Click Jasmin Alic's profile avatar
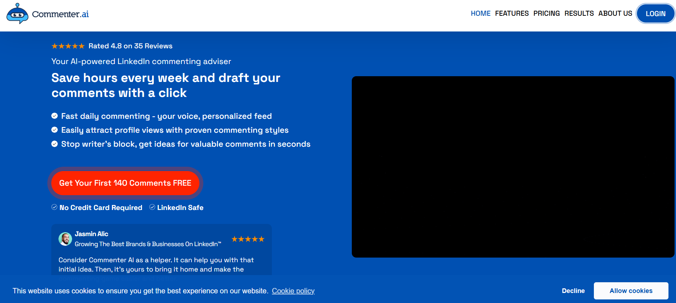The width and height of the screenshot is (676, 303). coord(65,239)
